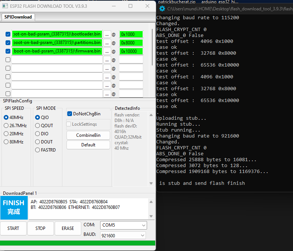Click the Default button
The image size is (293, 251).
tap(88, 145)
